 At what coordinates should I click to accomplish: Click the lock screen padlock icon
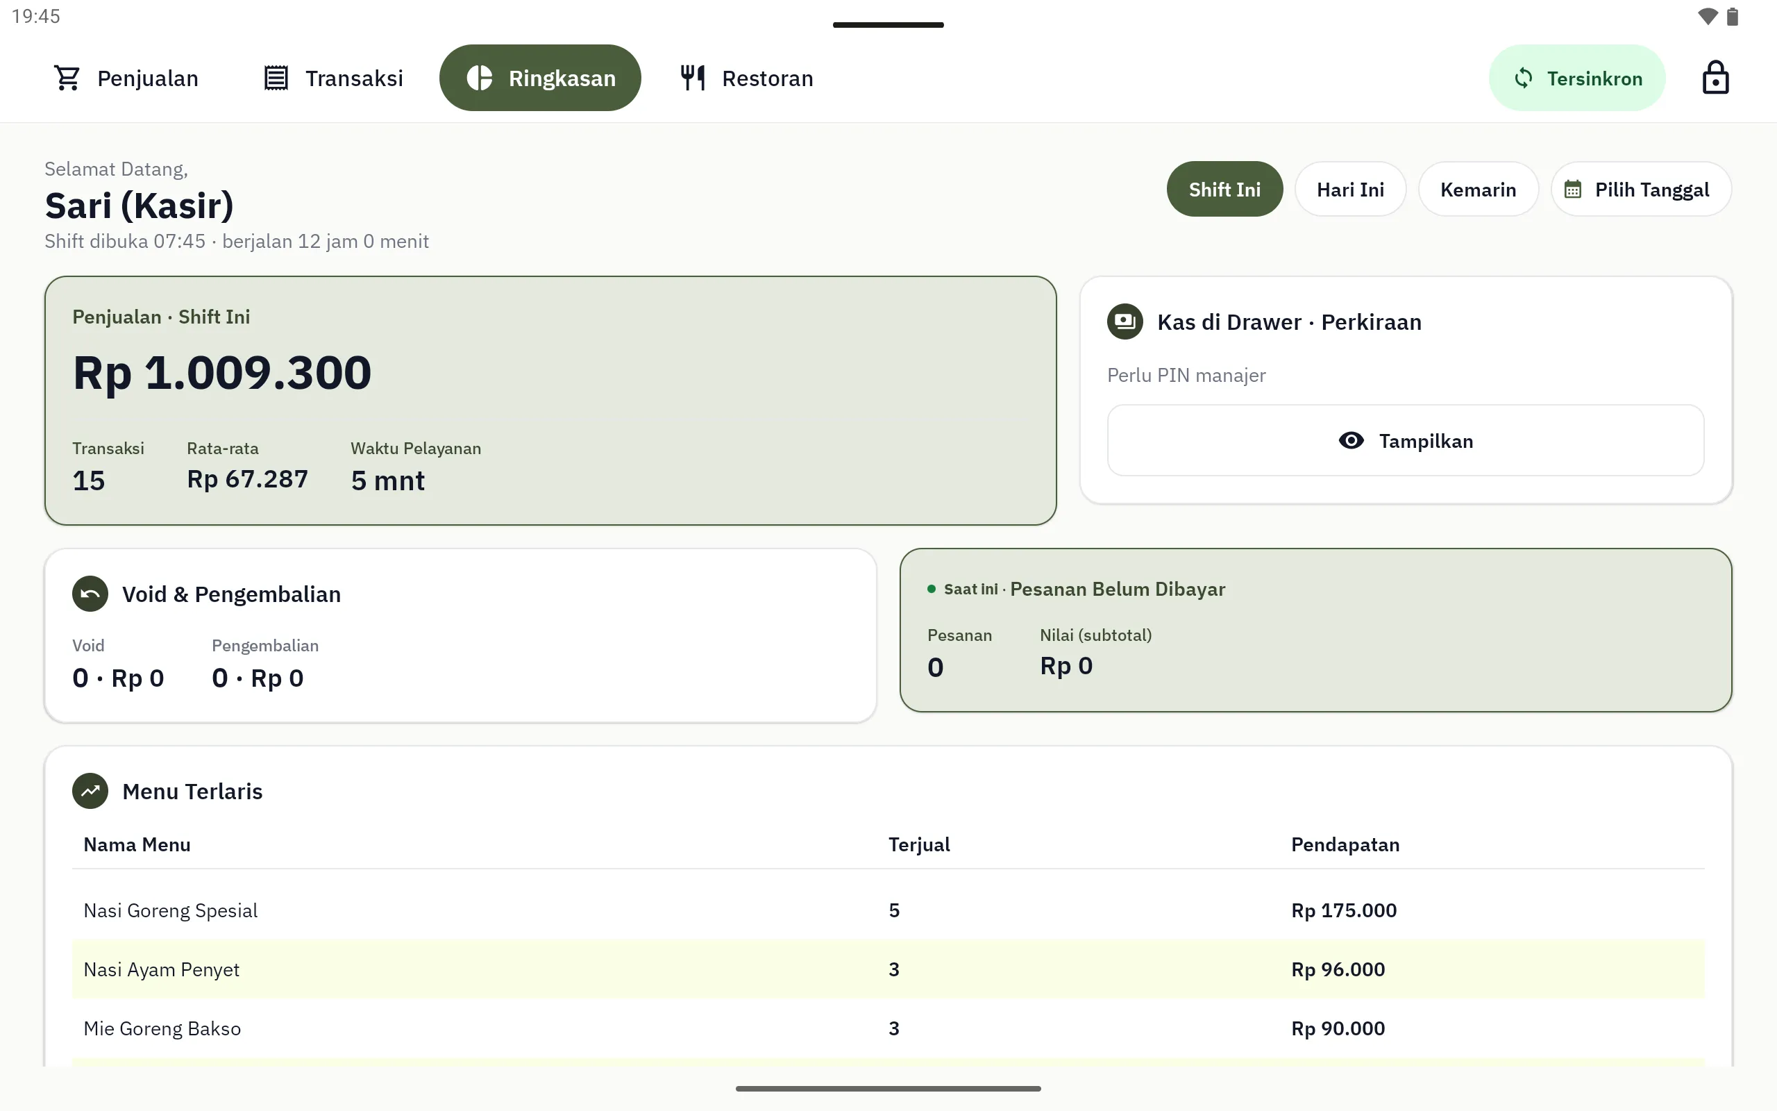click(1715, 78)
